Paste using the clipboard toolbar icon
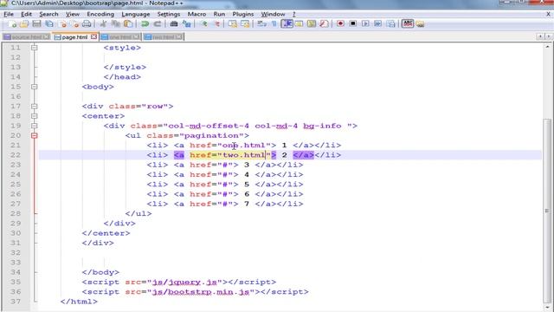Screen dimensions: 554x312 coord(128,24)
